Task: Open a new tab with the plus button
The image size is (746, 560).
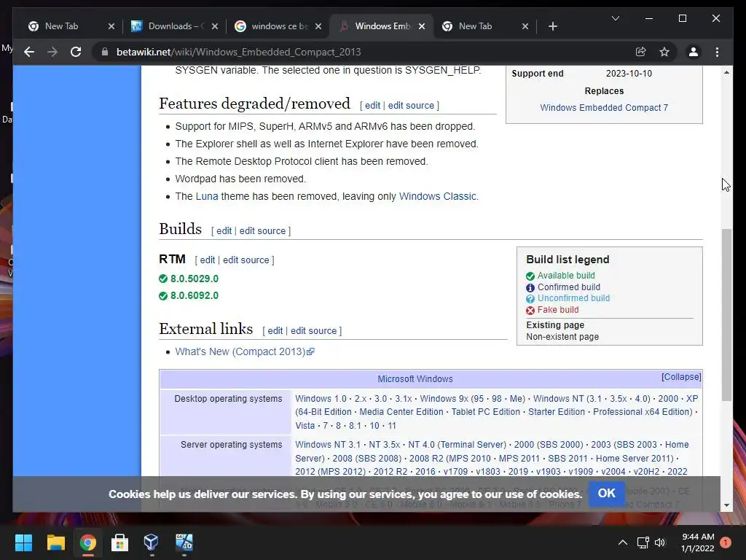Action: (x=552, y=26)
